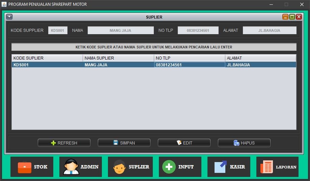Click the Java icon in title bar

tap(4, 4)
